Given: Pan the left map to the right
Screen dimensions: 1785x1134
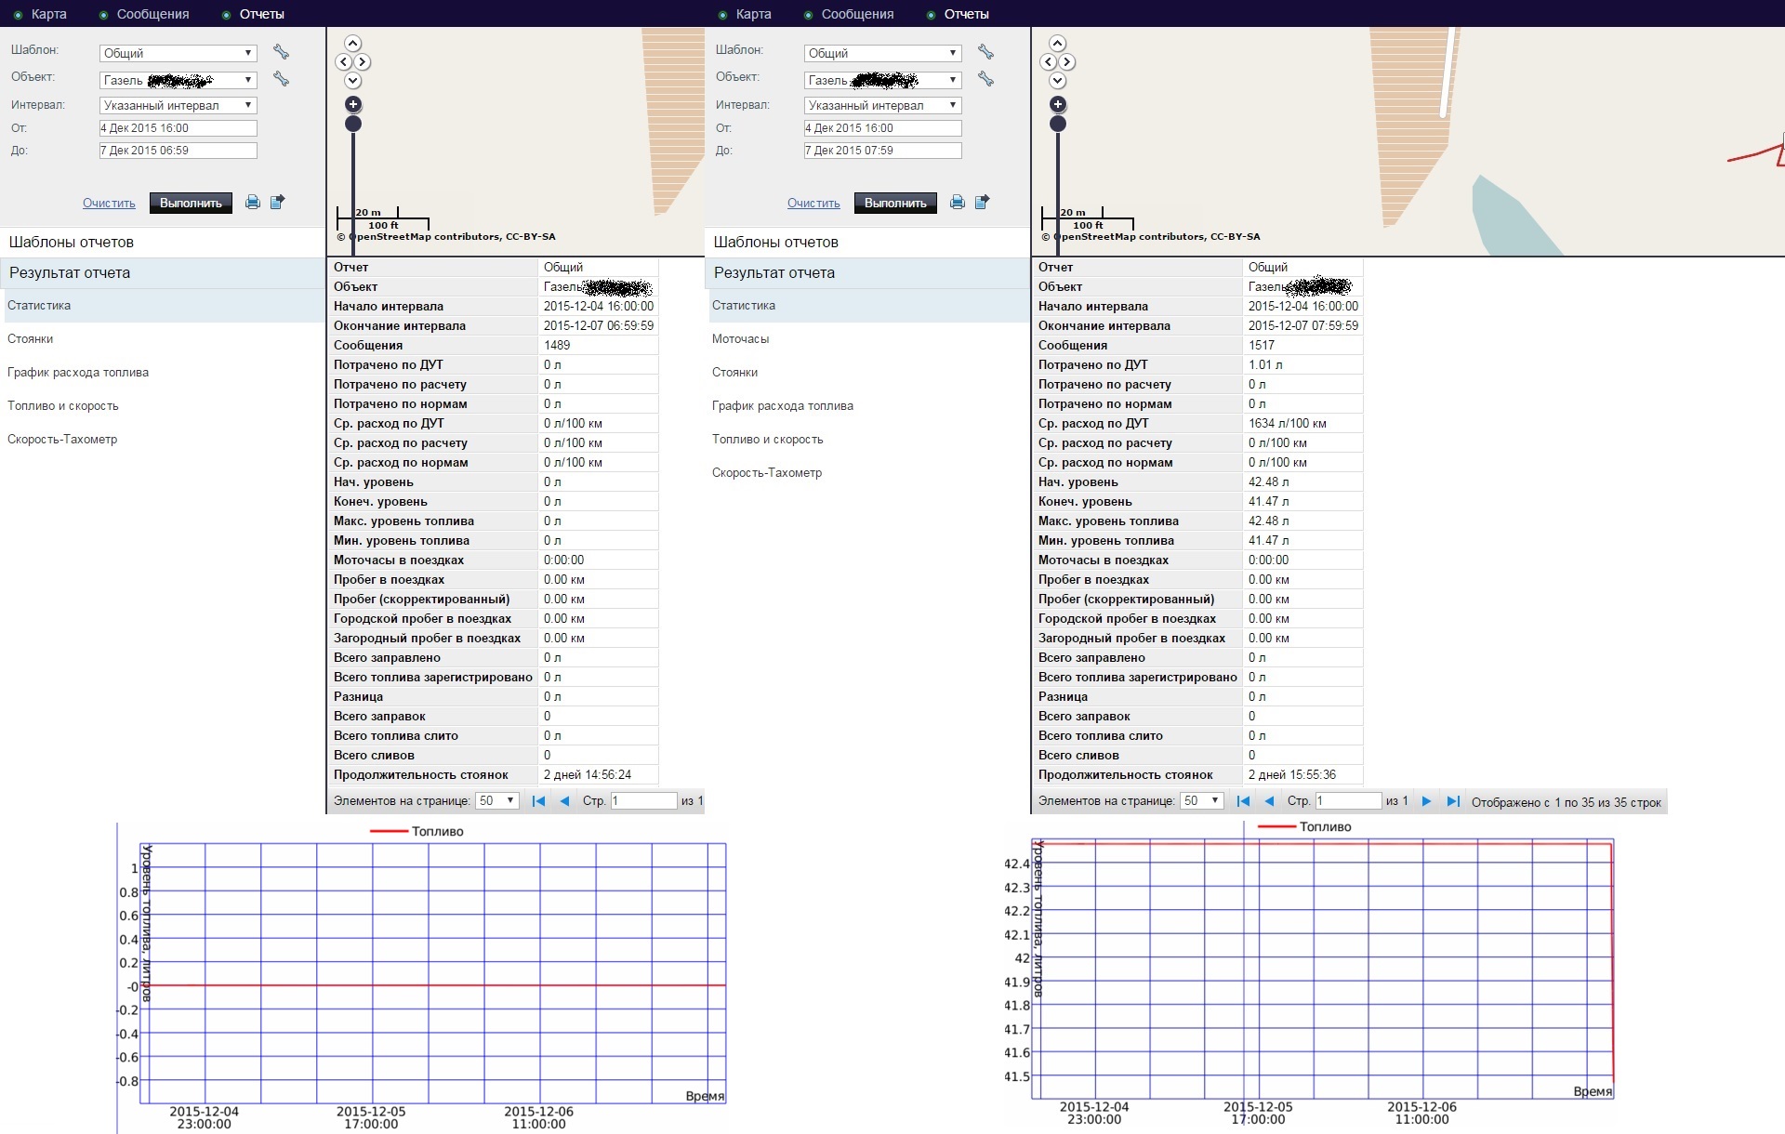Looking at the screenshot, I should tap(363, 62).
